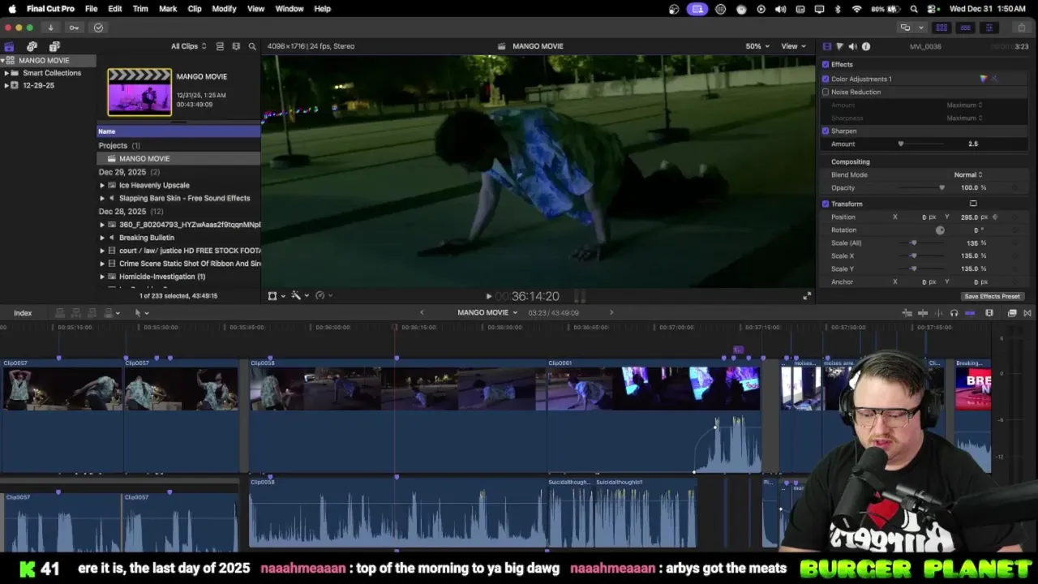The width and height of the screenshot is (1038, 584).
Task: Click the Rotation dial
Action: [940, 230]
